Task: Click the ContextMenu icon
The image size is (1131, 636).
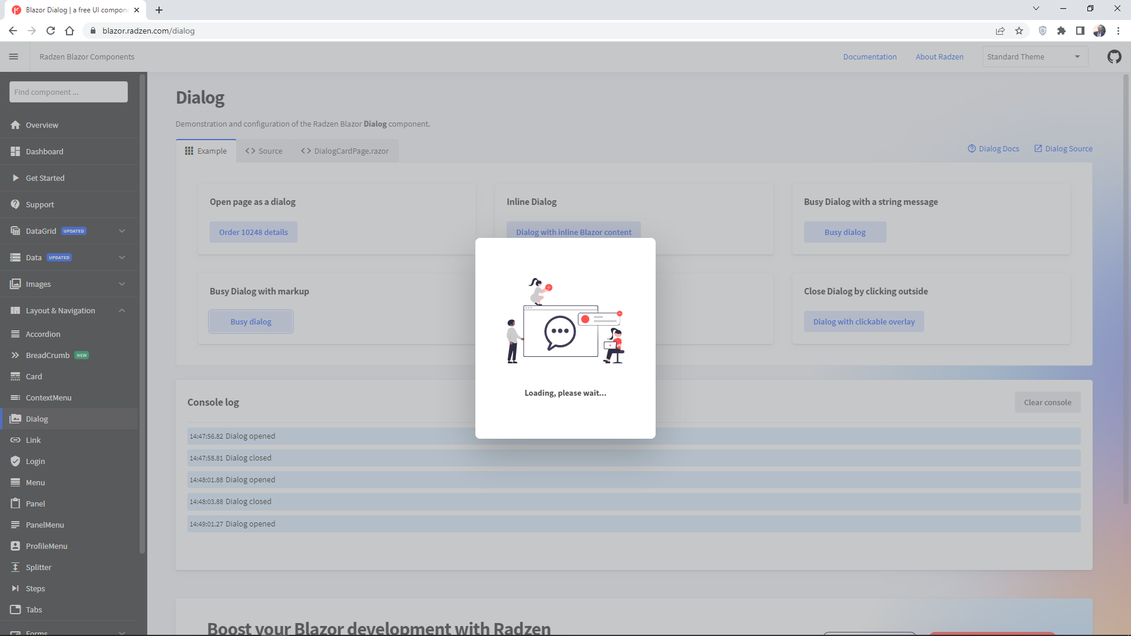Action: (x=15, y=397)
